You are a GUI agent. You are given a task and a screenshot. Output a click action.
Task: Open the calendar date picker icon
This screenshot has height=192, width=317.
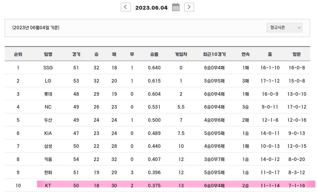(x=176, y=7)
